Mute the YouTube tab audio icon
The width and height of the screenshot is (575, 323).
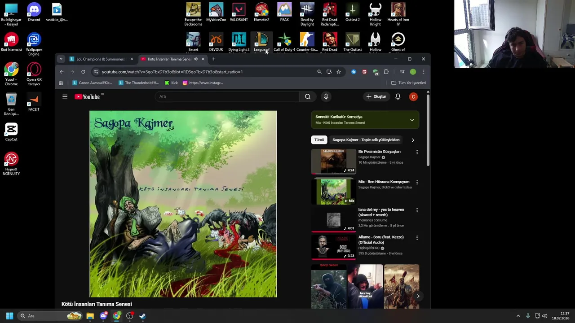(x=195, y=59)
